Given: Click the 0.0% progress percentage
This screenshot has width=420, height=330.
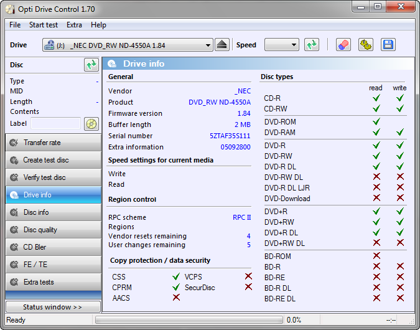Looking at the screenshot, I should (294, 320).
